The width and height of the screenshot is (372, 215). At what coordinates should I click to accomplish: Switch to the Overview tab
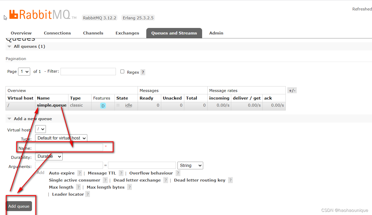click(x=21, y=33)
